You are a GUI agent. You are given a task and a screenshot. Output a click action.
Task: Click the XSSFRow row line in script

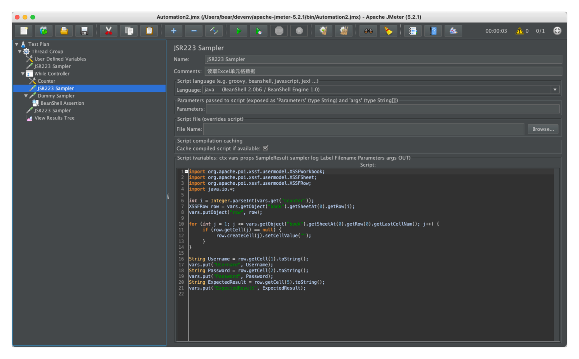[272, 206]
